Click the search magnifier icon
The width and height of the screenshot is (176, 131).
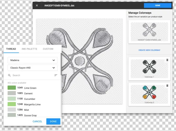(9, 75)
